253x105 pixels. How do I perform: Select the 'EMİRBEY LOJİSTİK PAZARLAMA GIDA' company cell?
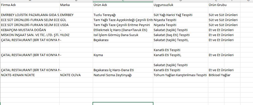[x=30, y=15]
